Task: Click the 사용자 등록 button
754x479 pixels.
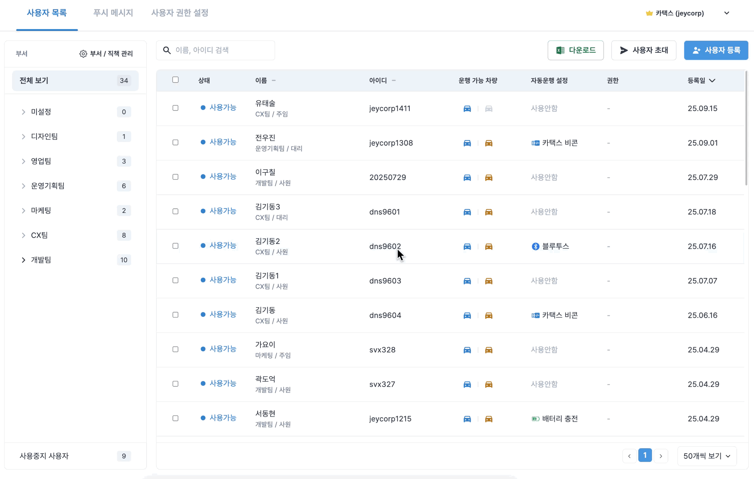Action: pos(716,50)
